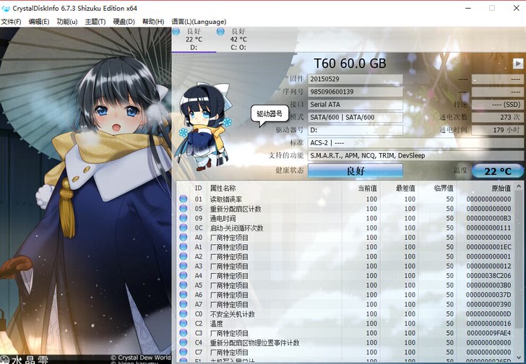Click the serial number field 985090600139
Screen dimensions: 526x364
point(355,92)
